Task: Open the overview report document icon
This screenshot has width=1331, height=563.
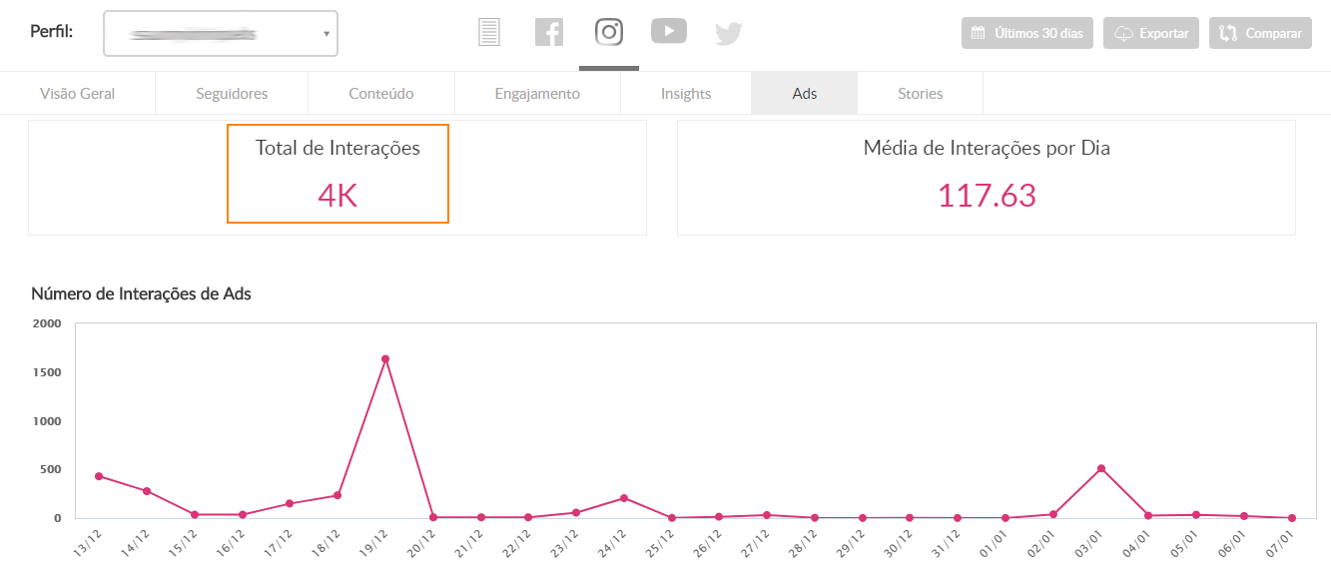Action: click(x=488, y=33)
